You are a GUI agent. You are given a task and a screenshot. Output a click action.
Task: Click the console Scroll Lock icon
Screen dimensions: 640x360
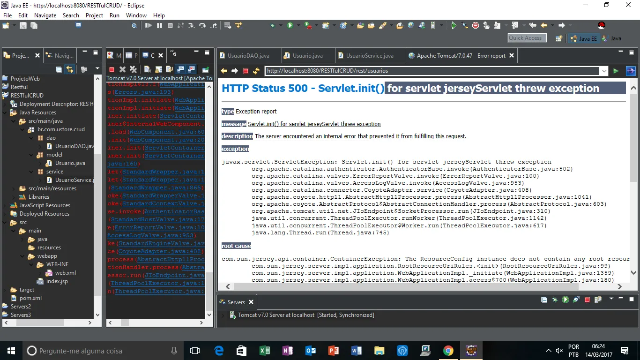click(x=158, y=69)
